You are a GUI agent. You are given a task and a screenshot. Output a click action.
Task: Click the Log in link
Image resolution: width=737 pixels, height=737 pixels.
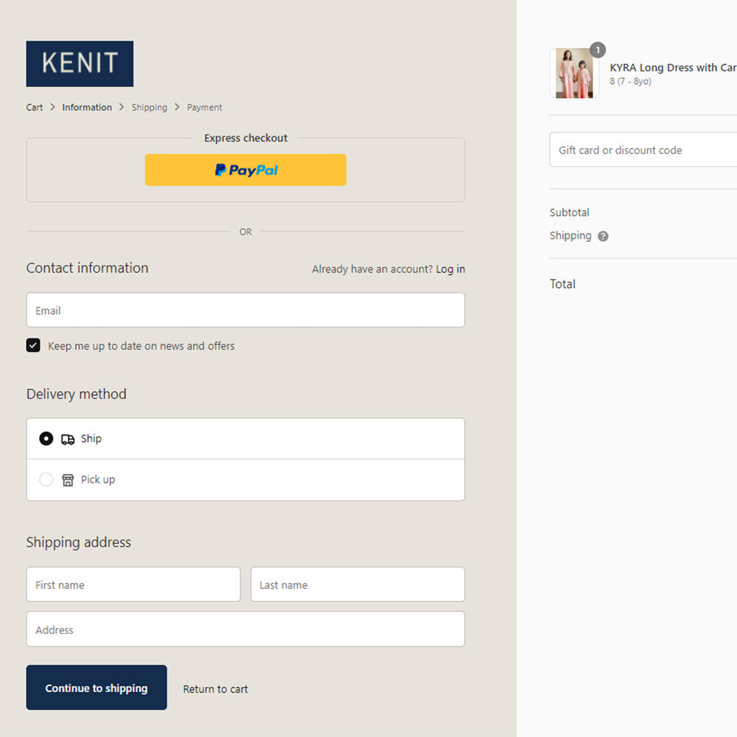(450, 269)
